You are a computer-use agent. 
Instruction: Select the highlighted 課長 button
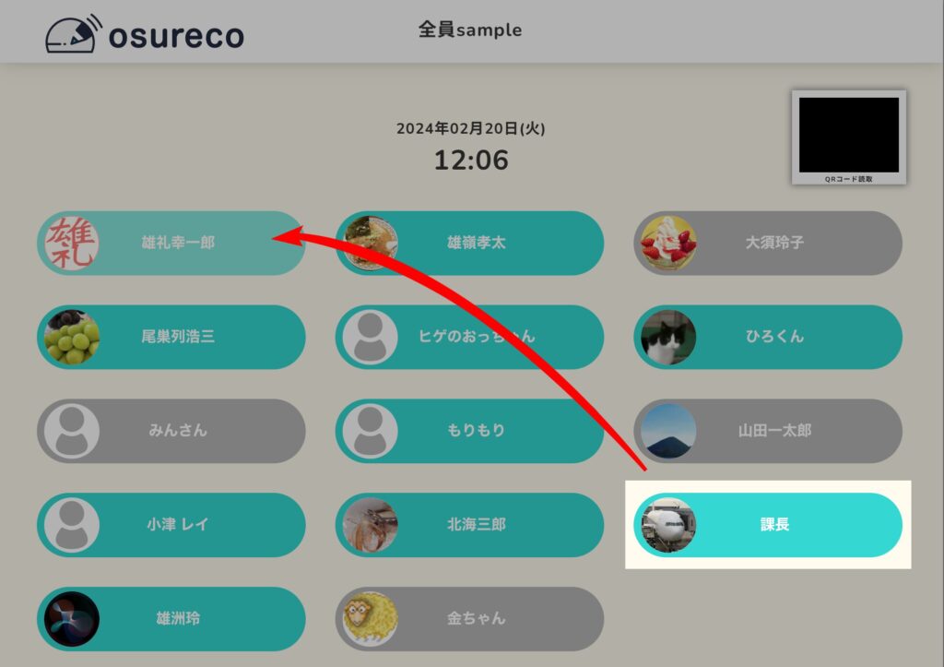[768, 525]
